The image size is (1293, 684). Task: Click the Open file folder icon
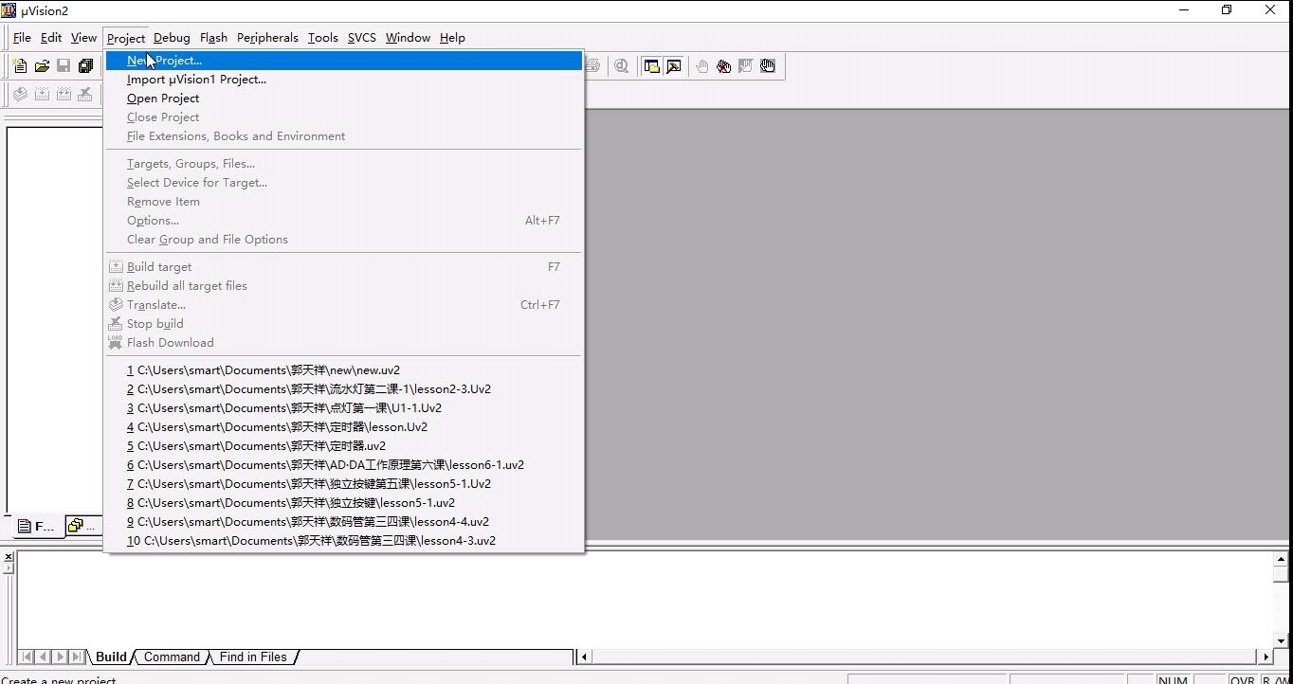click(x=42, y=66)
